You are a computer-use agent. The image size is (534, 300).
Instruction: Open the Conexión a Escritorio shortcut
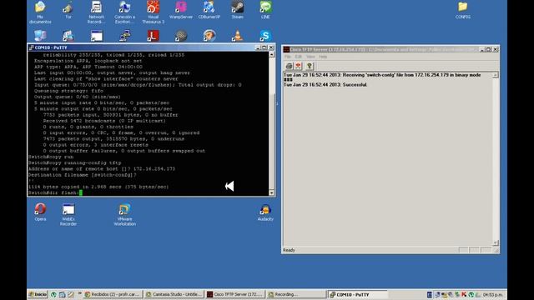(x=124, y=12)
